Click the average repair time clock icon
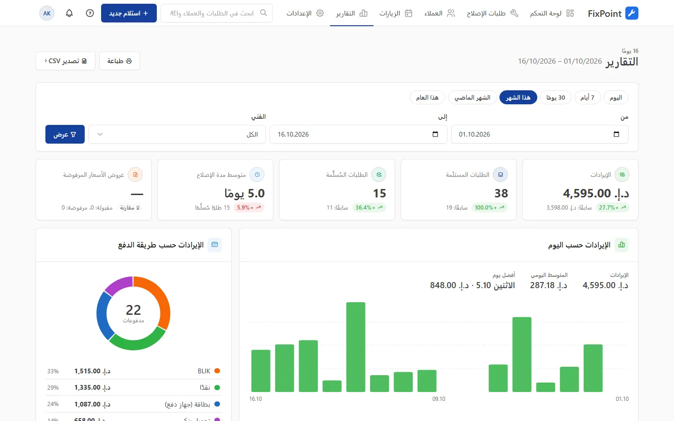 pyautogui.click(x=257, y=174)
